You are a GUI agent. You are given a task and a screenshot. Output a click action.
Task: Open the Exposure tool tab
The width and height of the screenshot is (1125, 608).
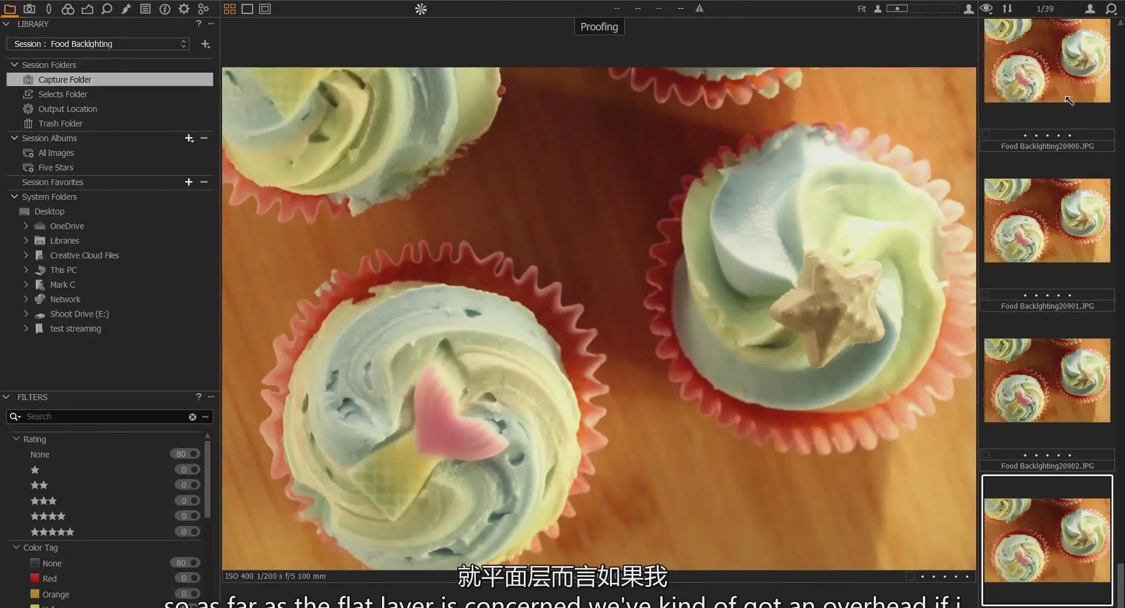[87, 9]
